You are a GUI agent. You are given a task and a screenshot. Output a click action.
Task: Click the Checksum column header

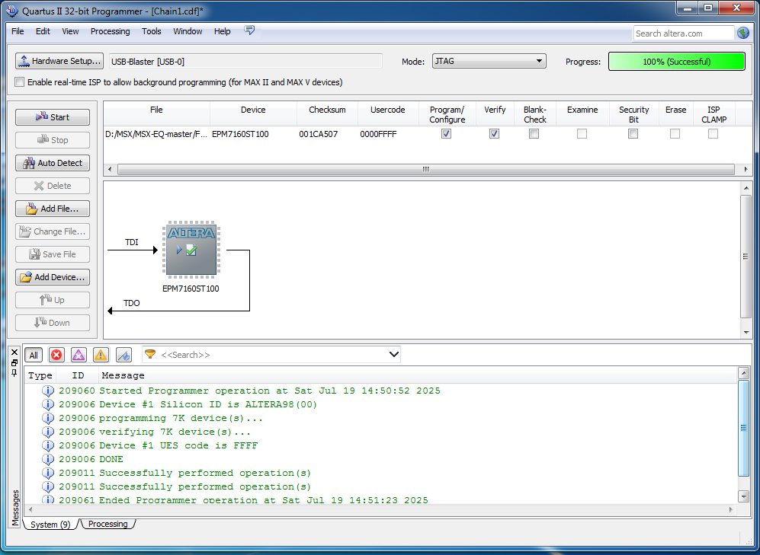[327, 110]
